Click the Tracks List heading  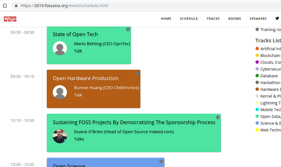pyautogui.click(x=268, y=40)
